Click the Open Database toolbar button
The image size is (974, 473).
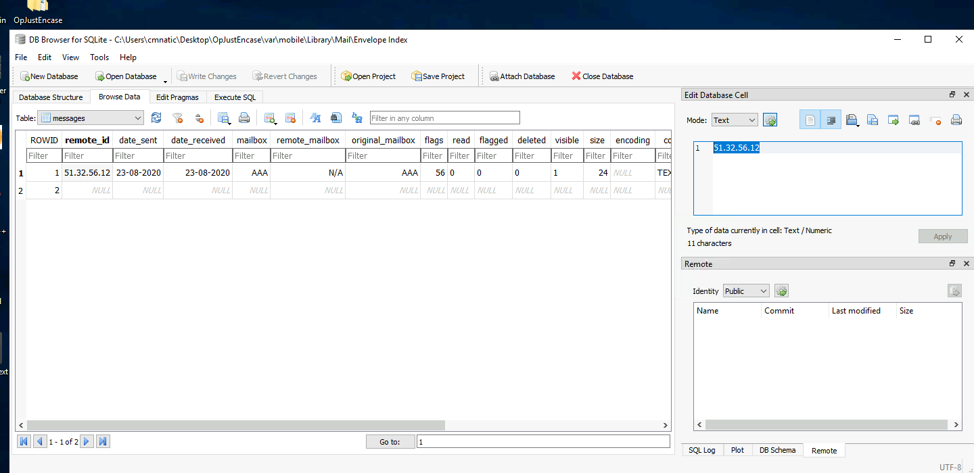(125, 76)
